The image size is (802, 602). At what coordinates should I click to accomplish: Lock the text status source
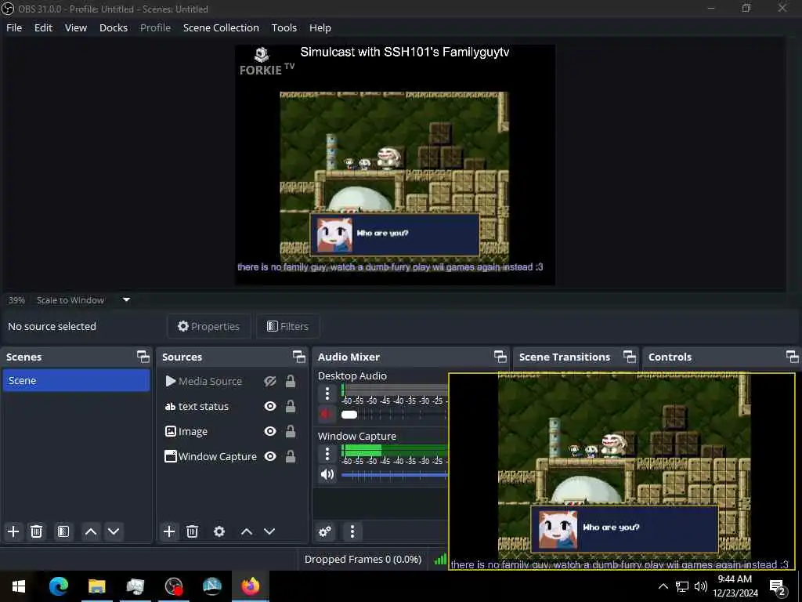[291, 407]
